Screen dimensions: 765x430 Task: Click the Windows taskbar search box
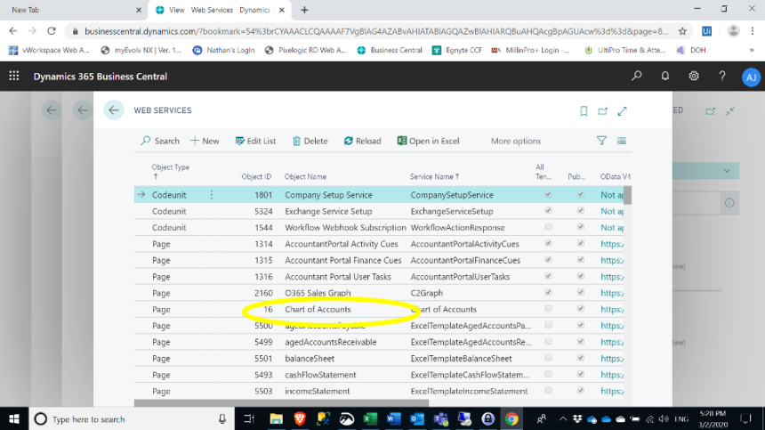coord(131,418)
